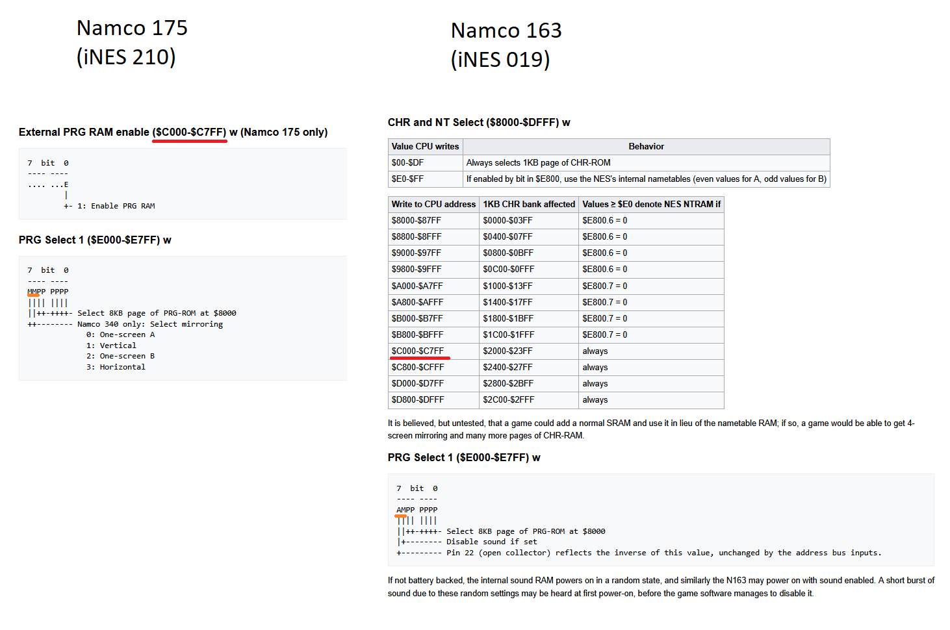Screen dimensions: 950x630
Task: Click the "MMPP PPPP" bit pattern
Action: pyautogui.click(x=47, y=292)
